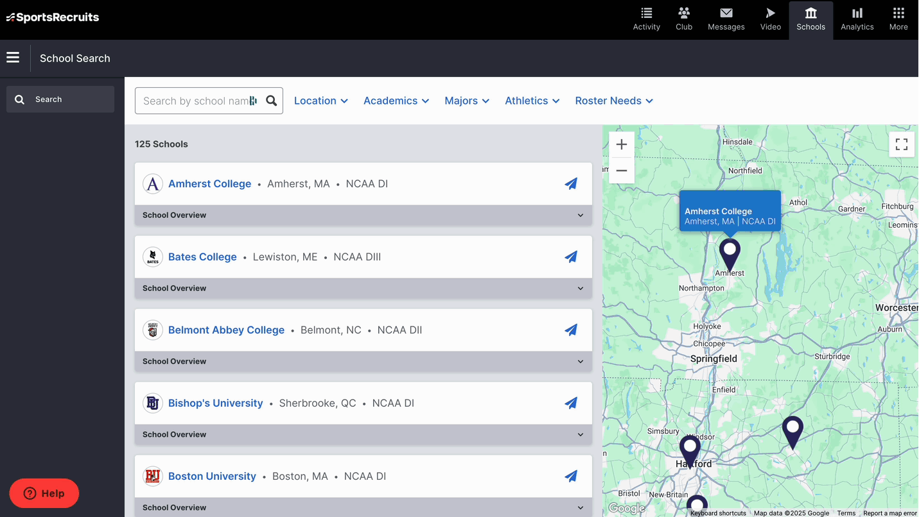Screen dimensions: 919x517
Task: Open map Keyboard shortcuts
Action: click(718, 513)
